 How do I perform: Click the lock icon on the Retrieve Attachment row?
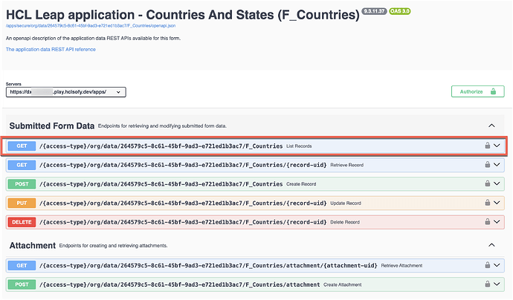(x=487, y=265)
